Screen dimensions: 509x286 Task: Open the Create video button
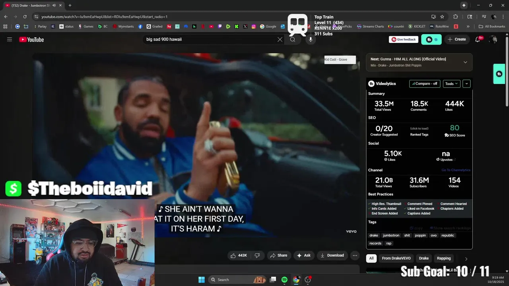click(x=457, y=39)
